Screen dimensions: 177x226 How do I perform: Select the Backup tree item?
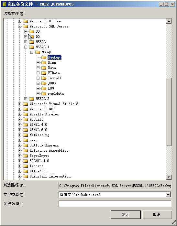(x=54, y=57)
